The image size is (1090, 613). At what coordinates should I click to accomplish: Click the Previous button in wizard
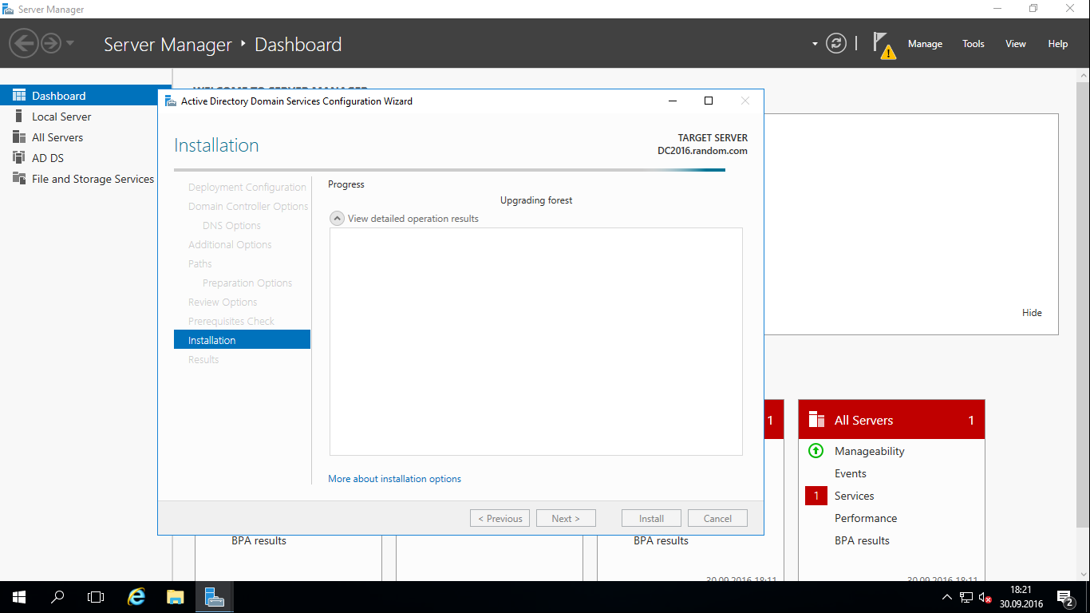point(500,518)
